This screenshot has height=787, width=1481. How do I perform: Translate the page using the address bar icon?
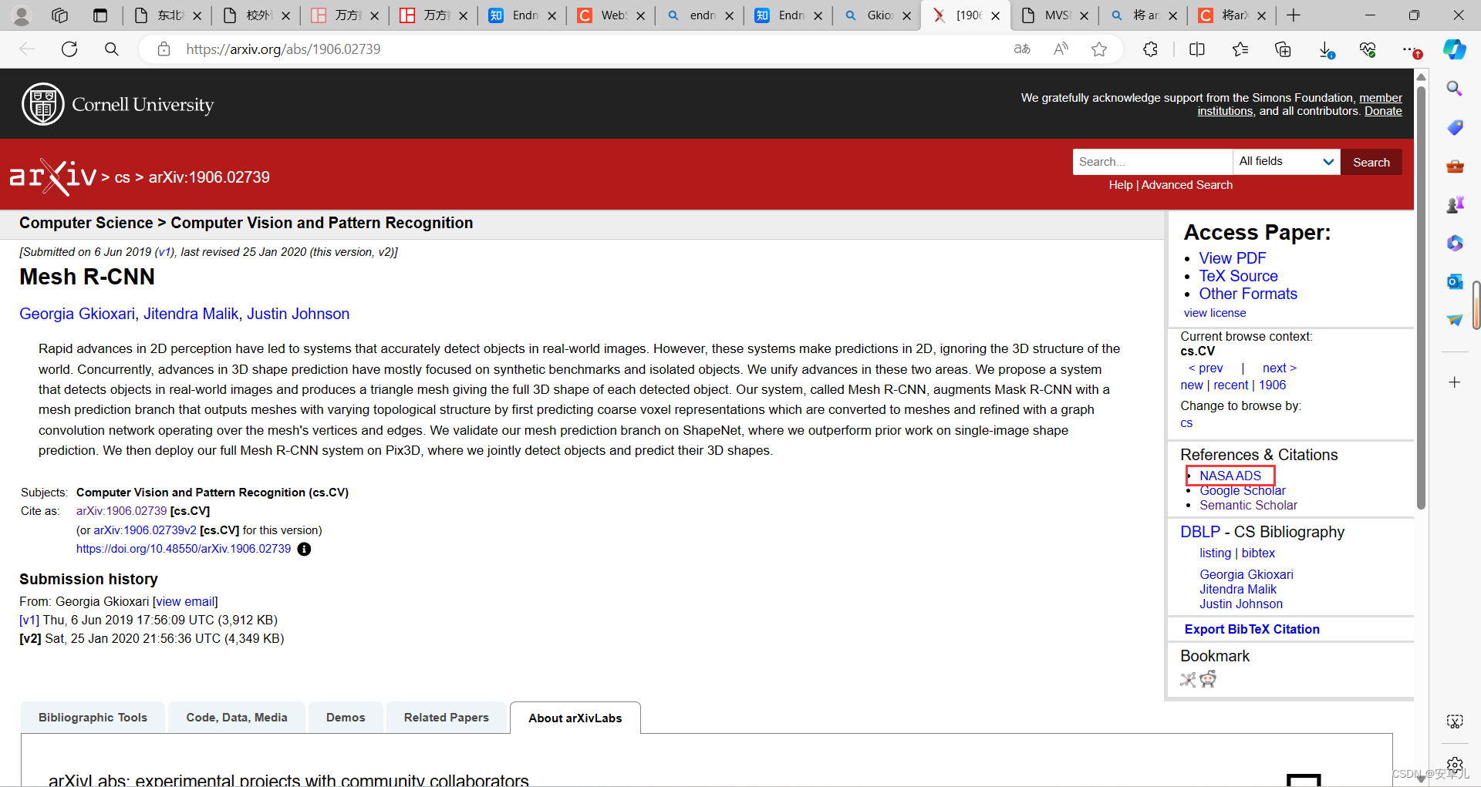(1021, 49)
